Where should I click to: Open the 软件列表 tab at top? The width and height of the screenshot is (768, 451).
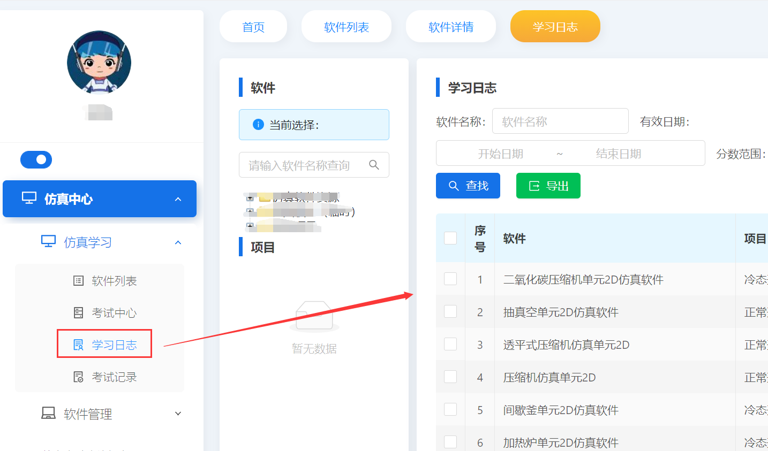[x=347, y=27]
